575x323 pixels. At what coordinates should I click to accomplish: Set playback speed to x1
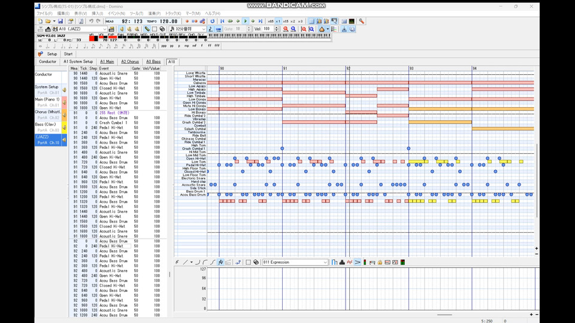tap(278, 22)
